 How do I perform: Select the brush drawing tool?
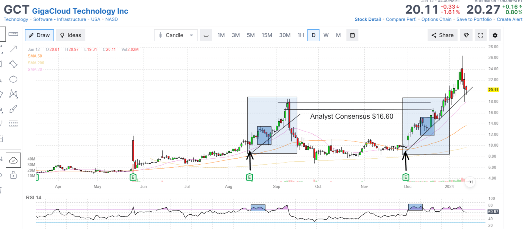point(13,109)
